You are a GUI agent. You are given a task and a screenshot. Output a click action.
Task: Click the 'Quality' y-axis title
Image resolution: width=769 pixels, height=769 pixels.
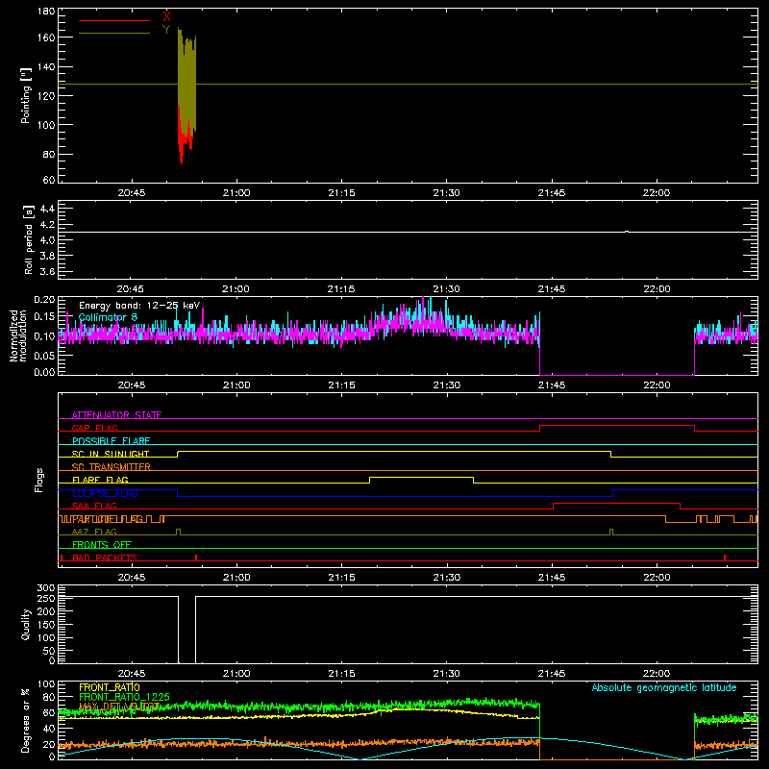point(26,624)
